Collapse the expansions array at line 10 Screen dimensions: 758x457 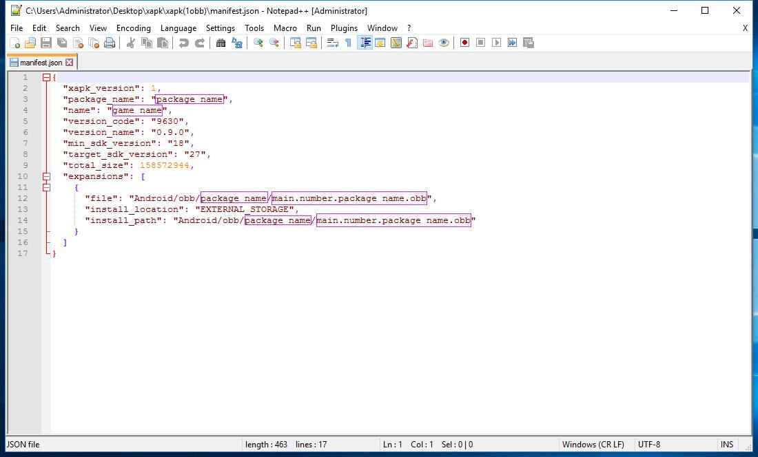pos(46,176)
